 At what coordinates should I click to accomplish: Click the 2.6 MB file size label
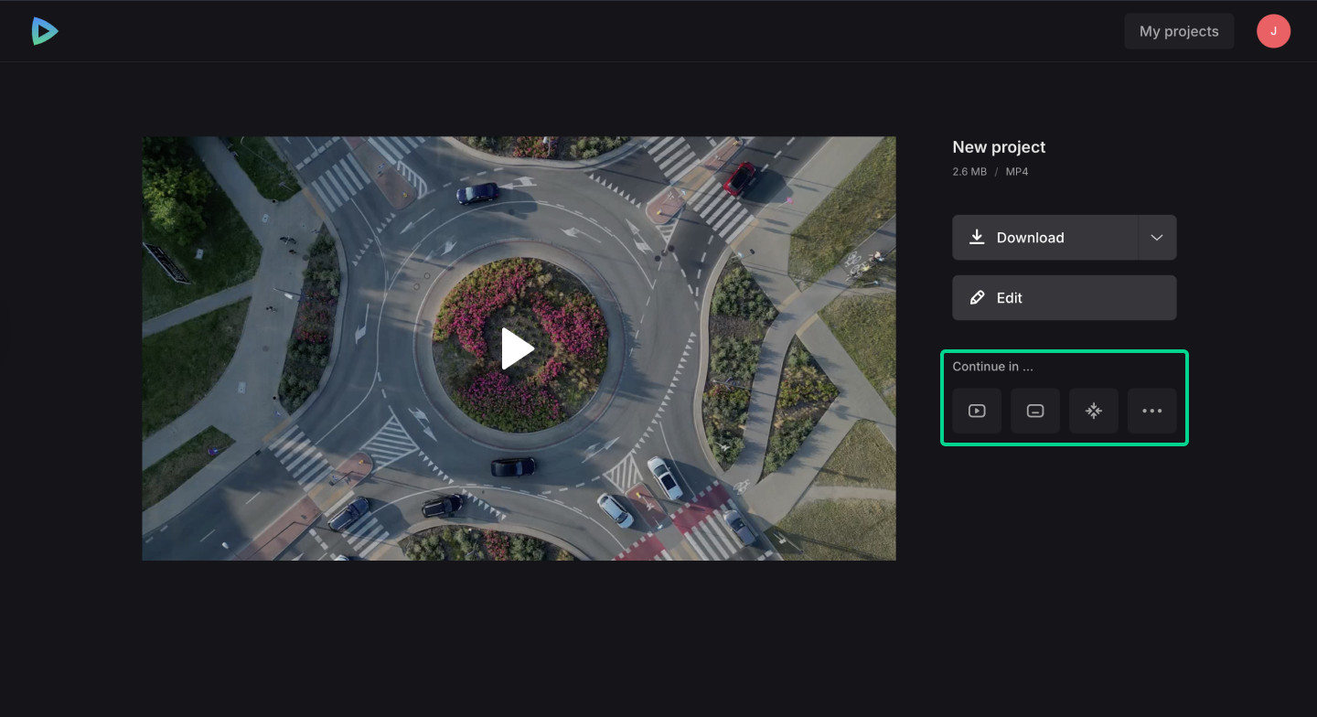(969, 172)
